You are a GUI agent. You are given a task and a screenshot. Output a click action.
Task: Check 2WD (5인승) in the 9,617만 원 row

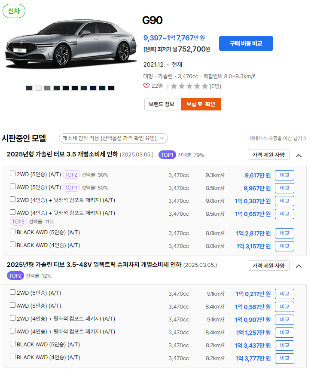13,174
